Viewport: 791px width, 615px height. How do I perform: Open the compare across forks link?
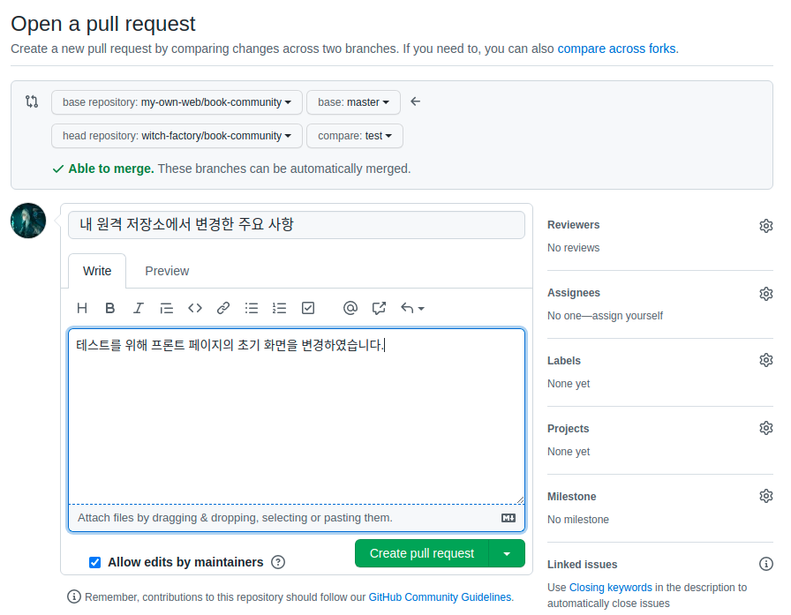point(616,49)
